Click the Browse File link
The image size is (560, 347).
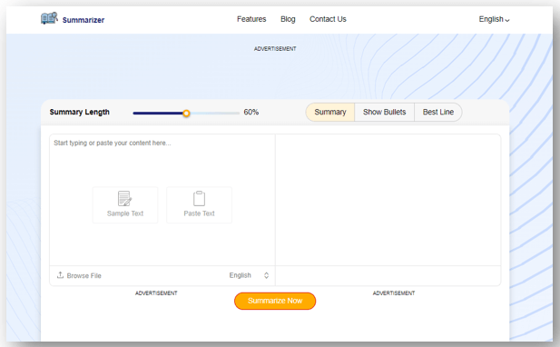tap(84, 275)
